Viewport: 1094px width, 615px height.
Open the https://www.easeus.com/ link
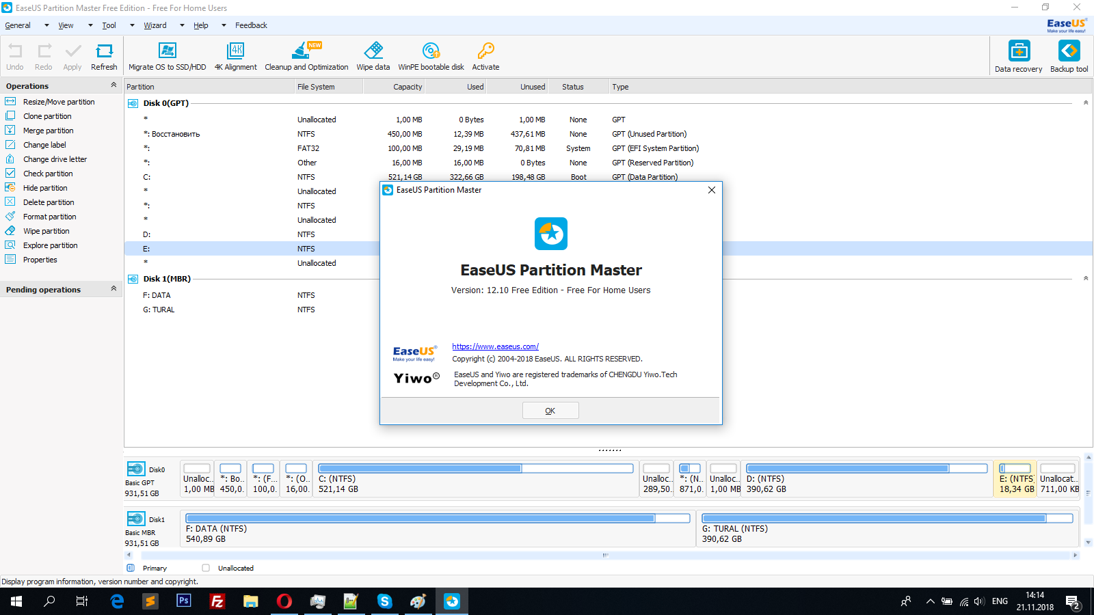tap(495, 346)
